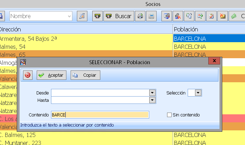The image size is (245, 145).
Task: Expand the Hasta dropdown list
Action: point(152,100)
